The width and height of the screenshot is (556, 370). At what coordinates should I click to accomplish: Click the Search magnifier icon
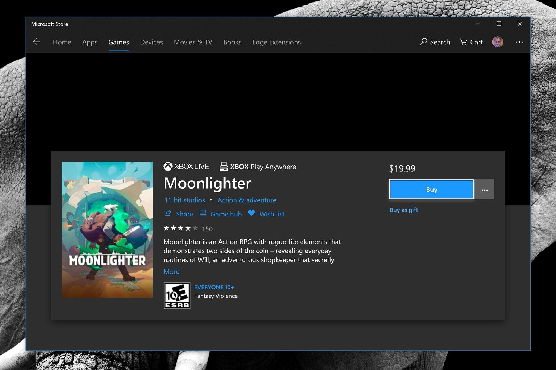(423, 42)
